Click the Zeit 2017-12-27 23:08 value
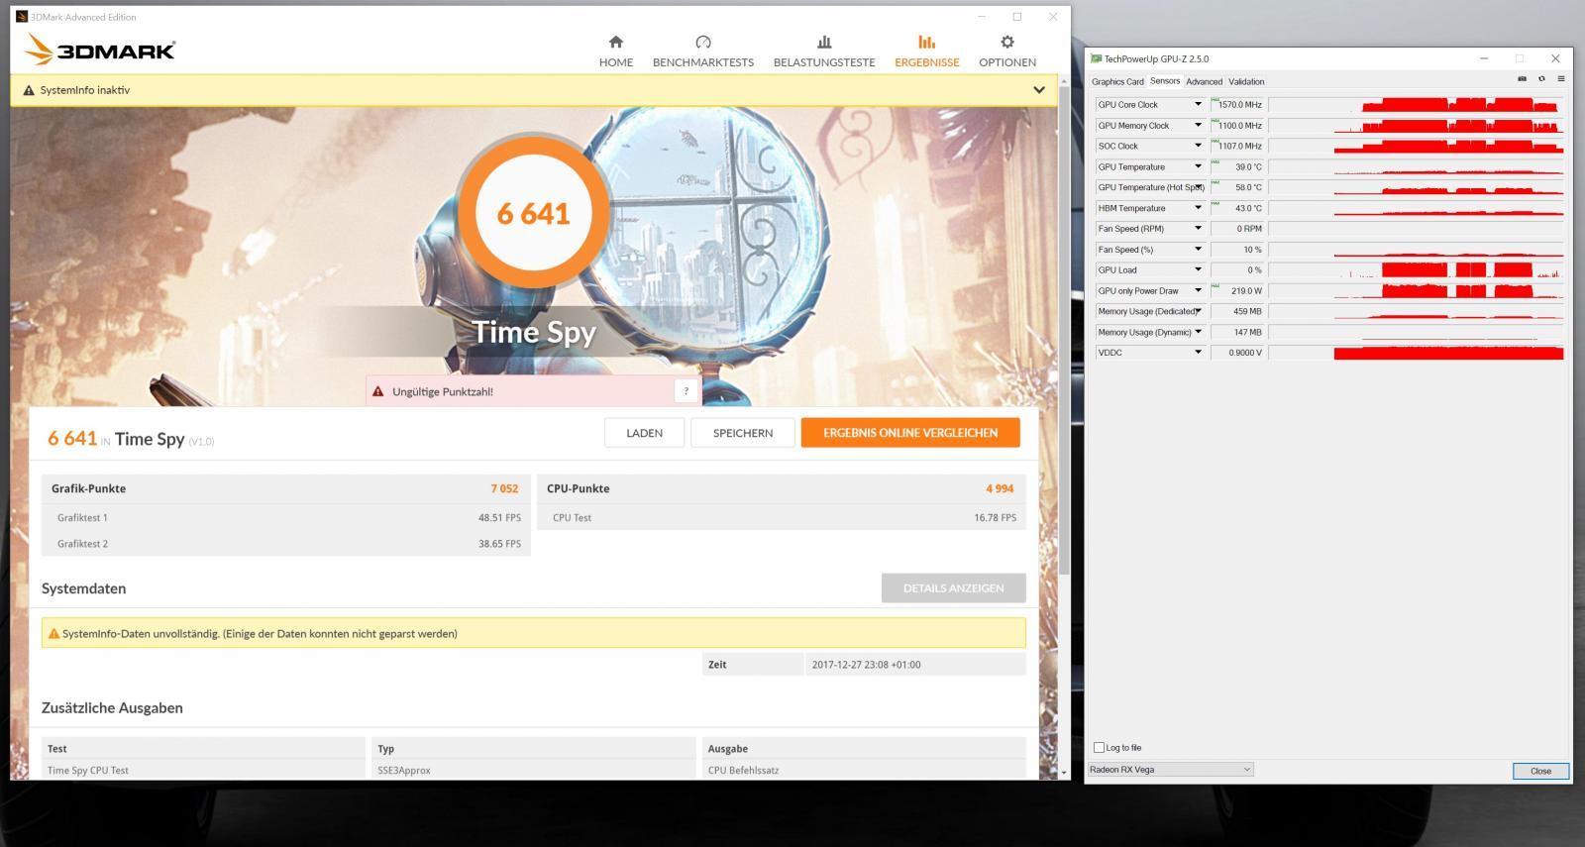 pos(866,665)
